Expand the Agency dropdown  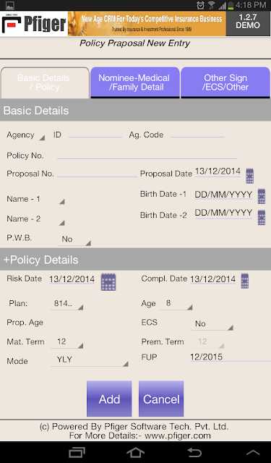(x=26, y=135)
